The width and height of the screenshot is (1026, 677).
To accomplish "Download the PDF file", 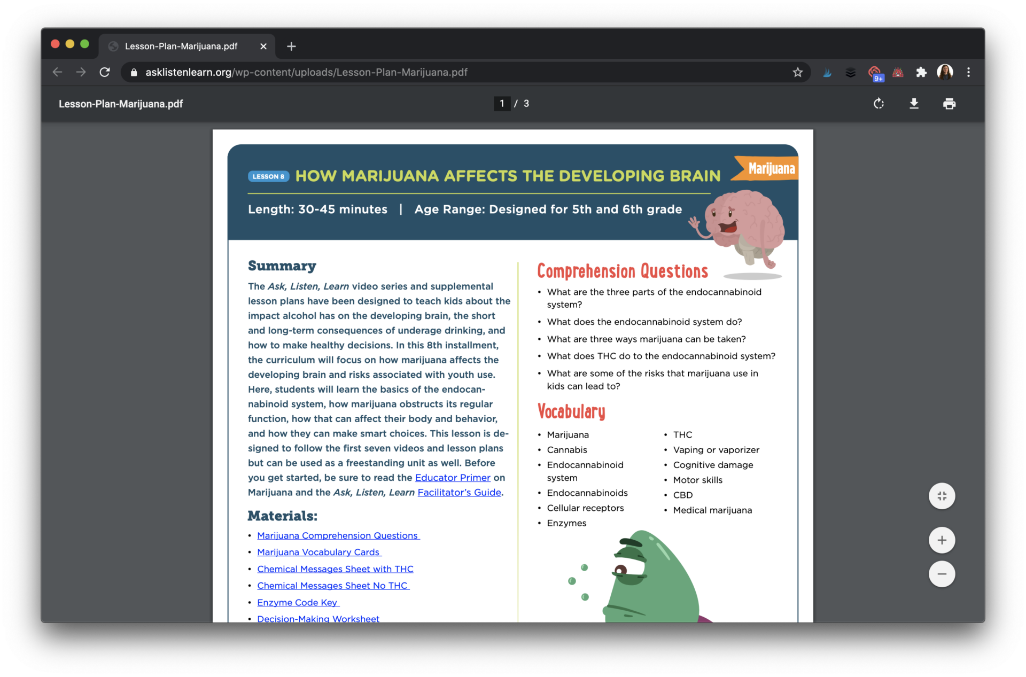I will point(914,103).
